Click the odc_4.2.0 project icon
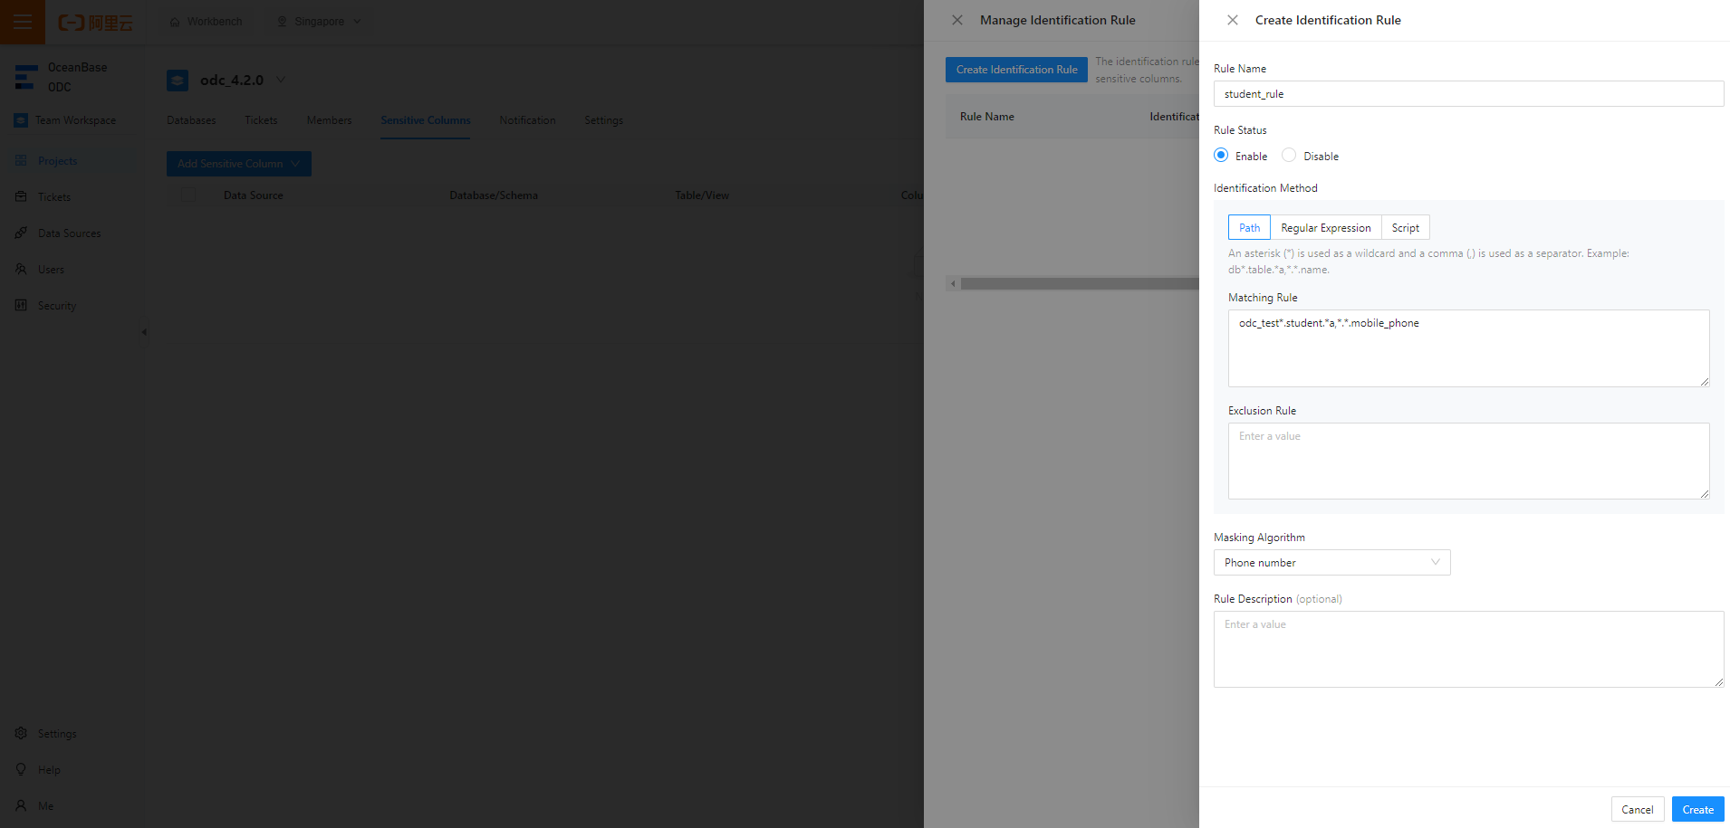 point(178,81)
